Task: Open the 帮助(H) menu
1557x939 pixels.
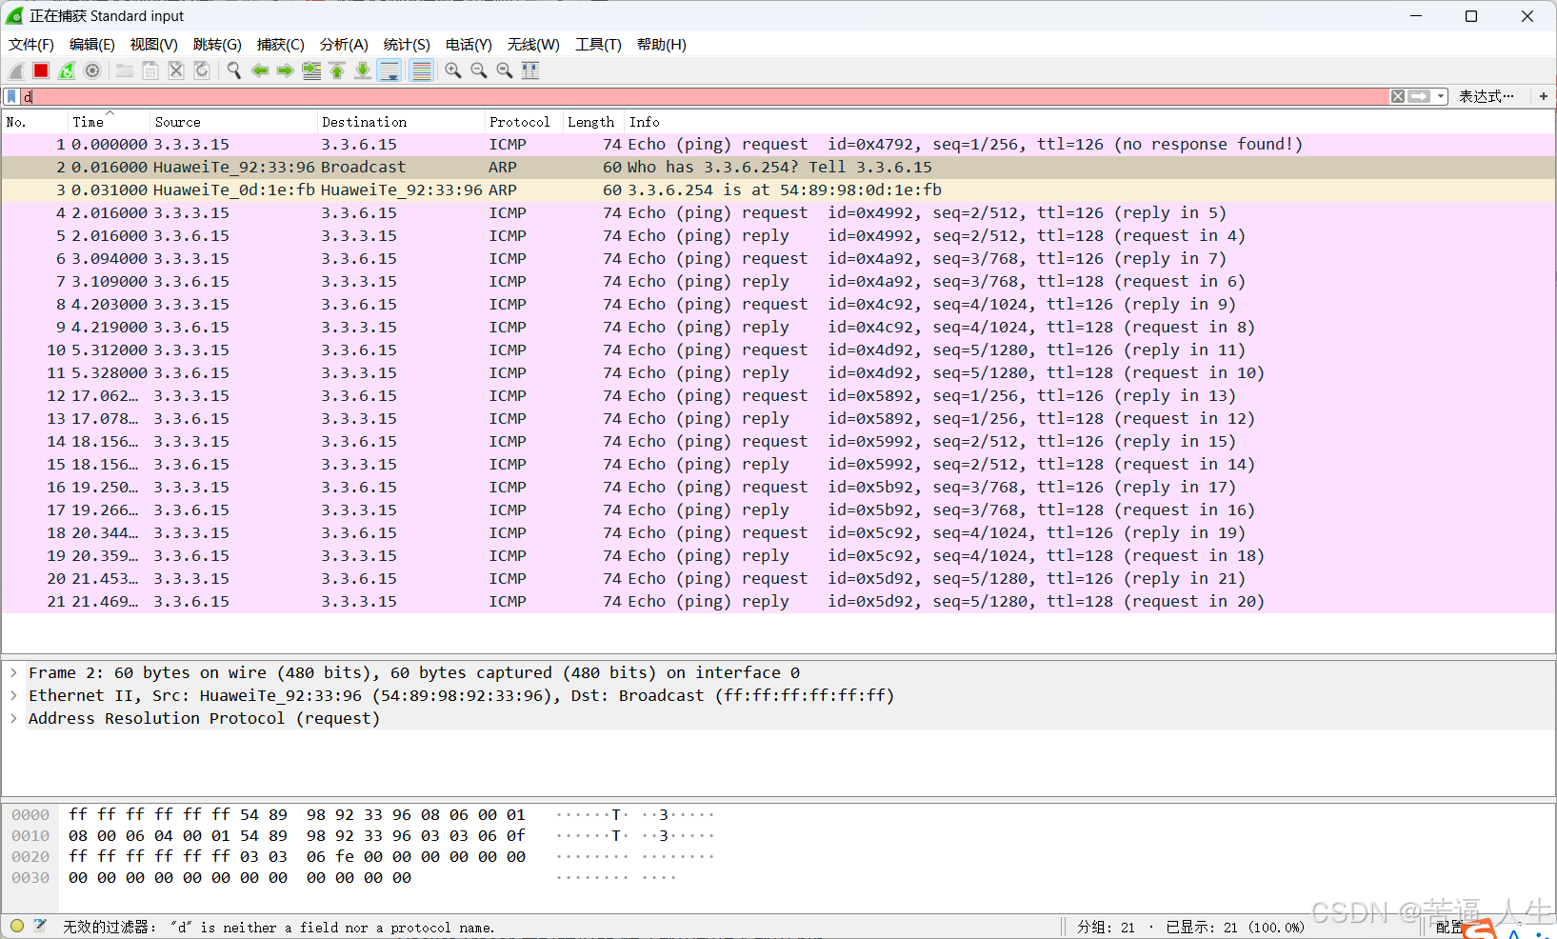Action: coord(662,45)
